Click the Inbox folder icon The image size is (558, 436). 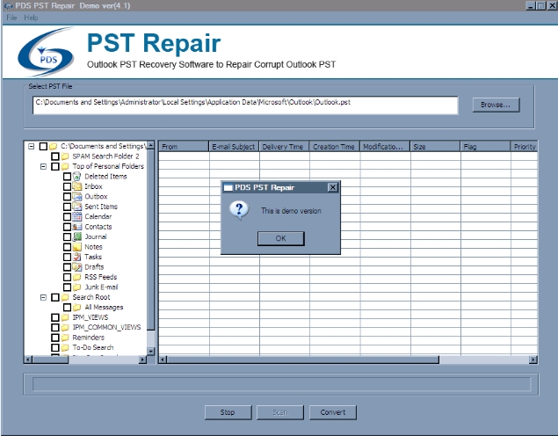(x=76, y=186)
